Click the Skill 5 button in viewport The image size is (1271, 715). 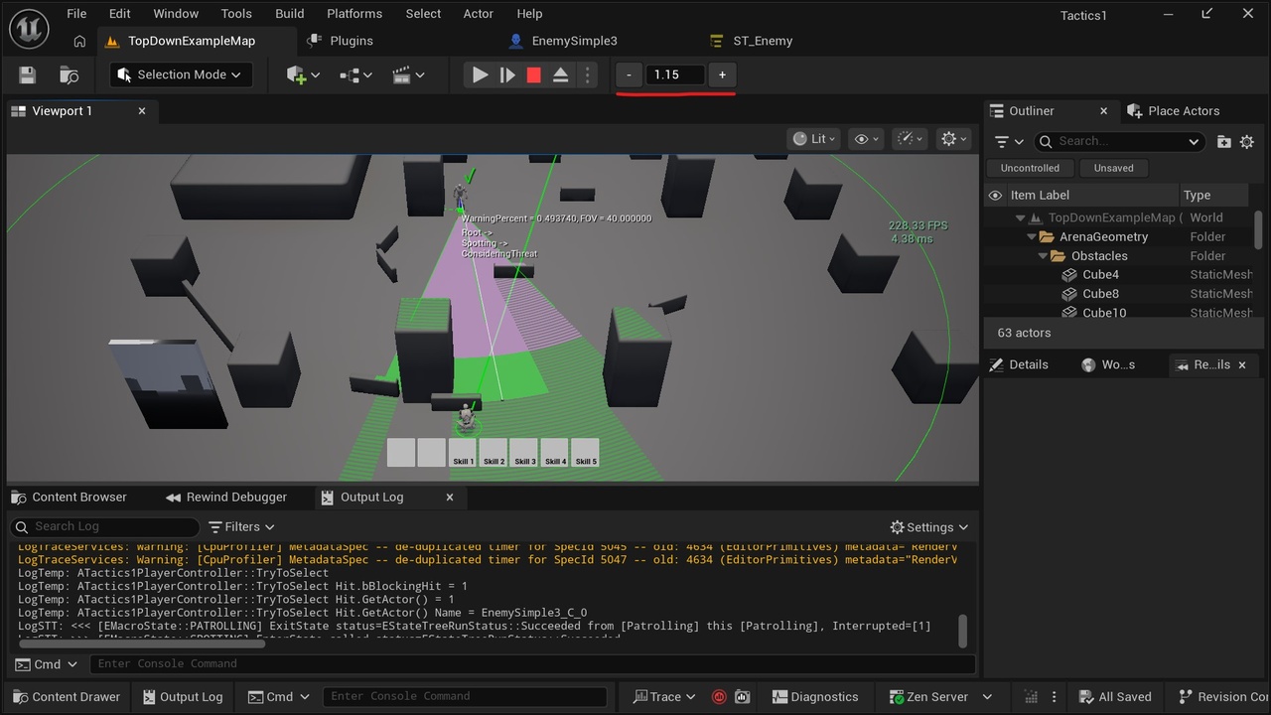586,453
